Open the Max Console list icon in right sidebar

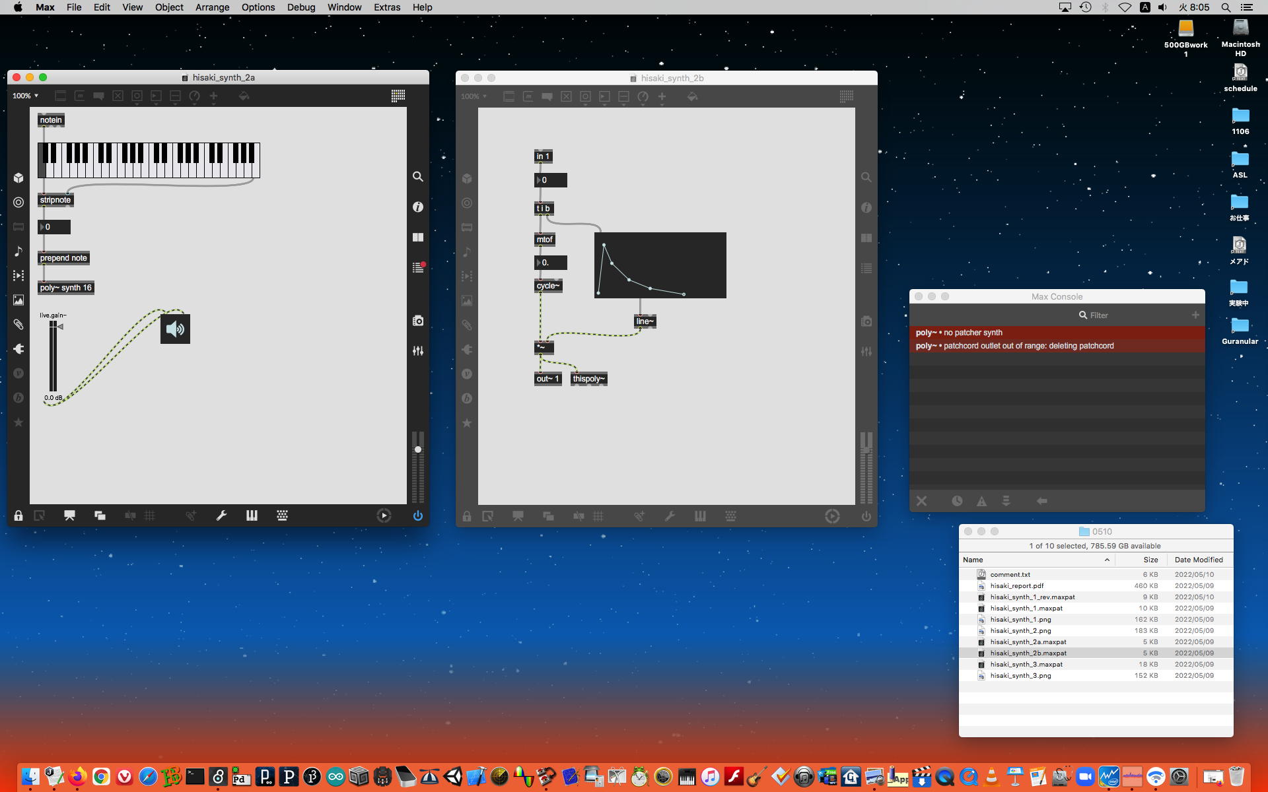pyautogui.click(x=418, y=267)
